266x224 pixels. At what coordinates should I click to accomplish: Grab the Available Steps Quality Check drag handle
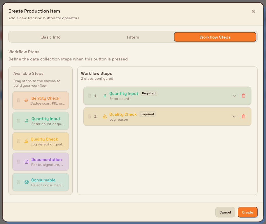tap(18, 141)
